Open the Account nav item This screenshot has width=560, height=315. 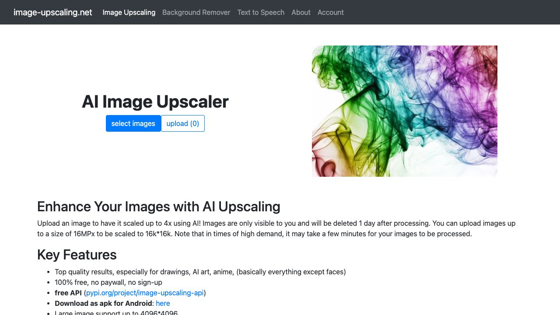tap(331, 12)
